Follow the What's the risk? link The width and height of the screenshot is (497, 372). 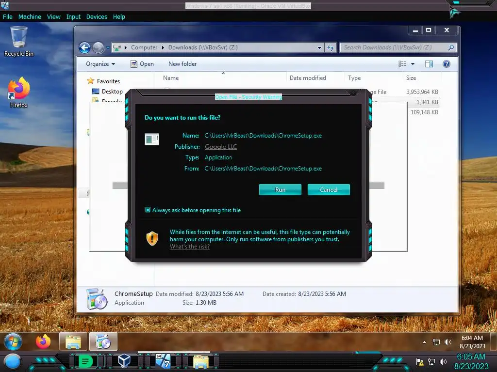[190, 247]
